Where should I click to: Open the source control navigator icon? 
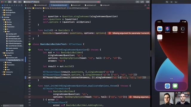5,5
